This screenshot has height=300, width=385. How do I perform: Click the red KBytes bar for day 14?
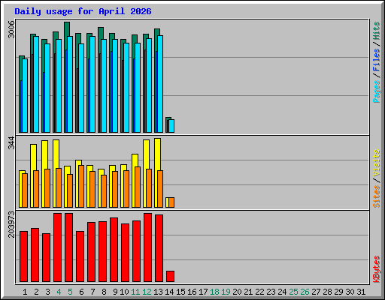coord(170,277)
